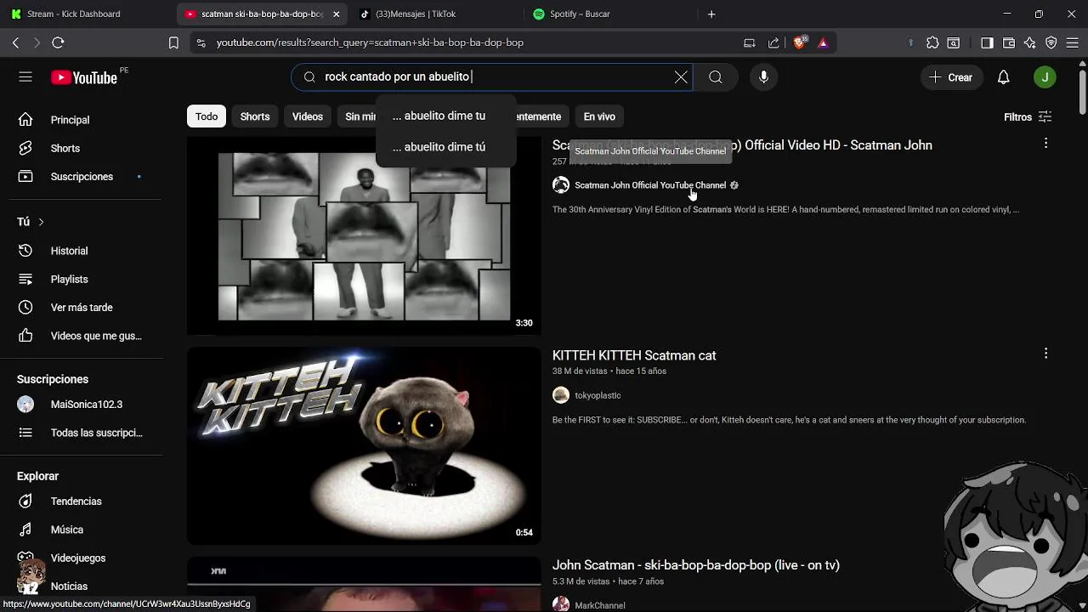The image size is (1088, 612).
Task: Bookmark this page from the toolbar
Action: pos(173,42)
